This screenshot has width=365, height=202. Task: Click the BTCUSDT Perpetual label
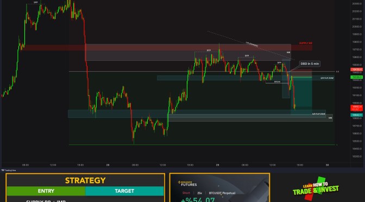(222, 193)
